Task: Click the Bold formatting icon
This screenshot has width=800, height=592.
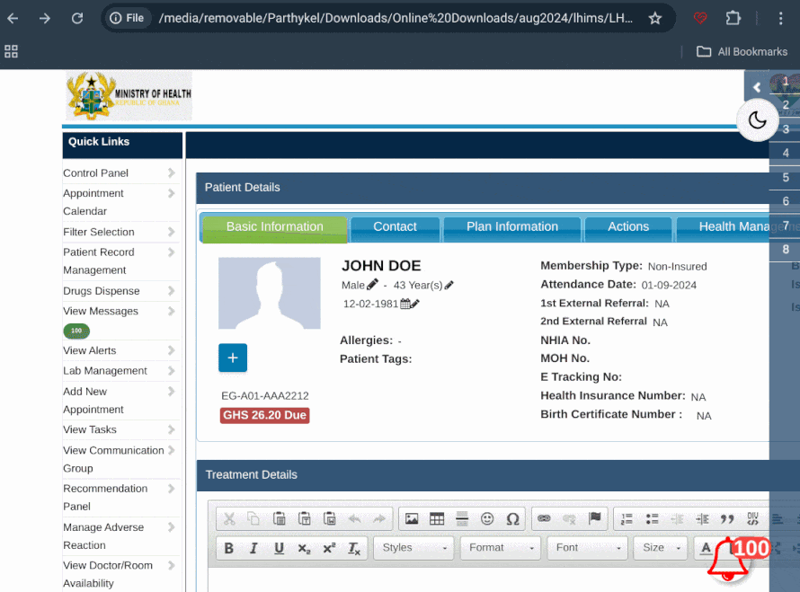Action: click(228, 548)
